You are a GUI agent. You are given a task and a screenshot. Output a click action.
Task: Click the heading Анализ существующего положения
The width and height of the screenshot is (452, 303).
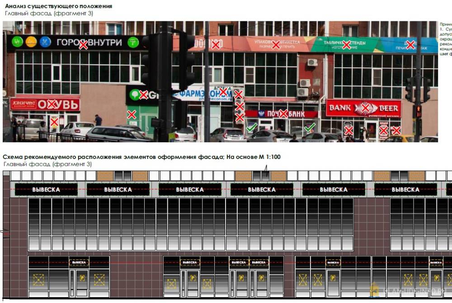(59, 6)
